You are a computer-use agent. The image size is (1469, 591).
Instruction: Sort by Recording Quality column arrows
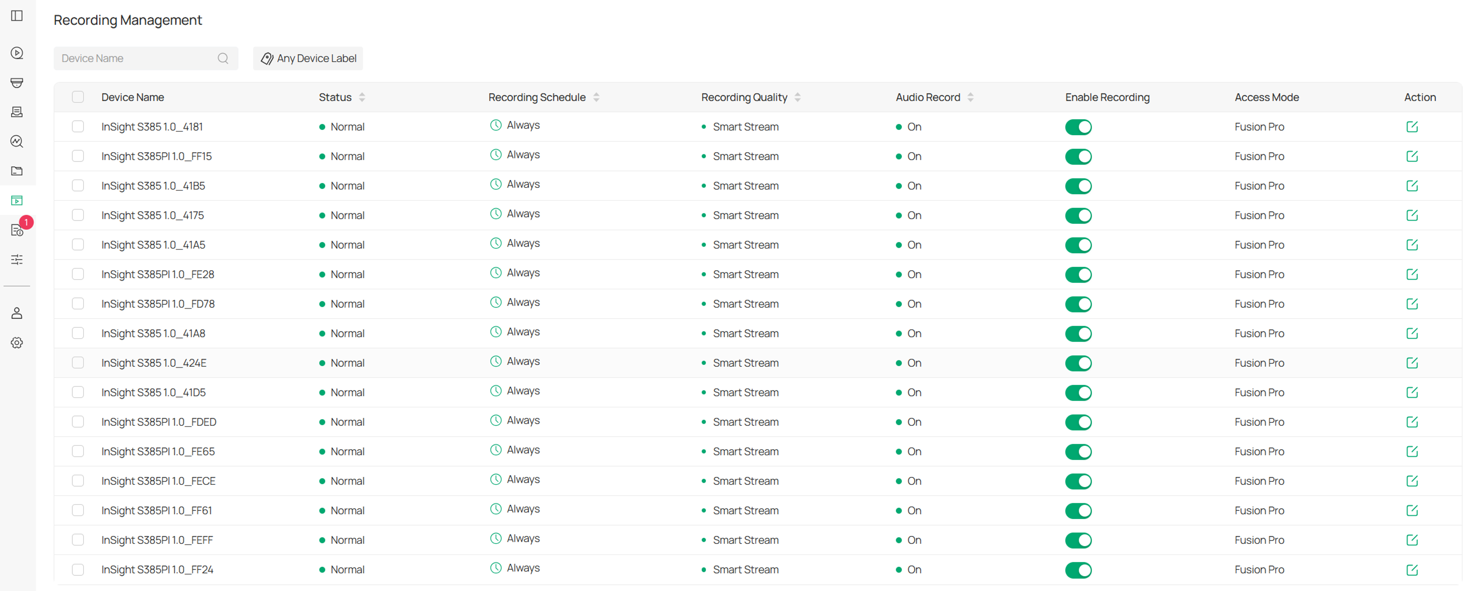click(797, 97)
